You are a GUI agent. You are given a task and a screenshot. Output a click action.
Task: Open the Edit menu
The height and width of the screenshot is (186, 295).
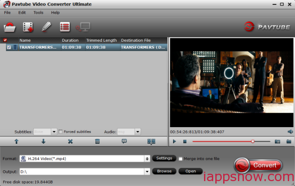(22, 13)
